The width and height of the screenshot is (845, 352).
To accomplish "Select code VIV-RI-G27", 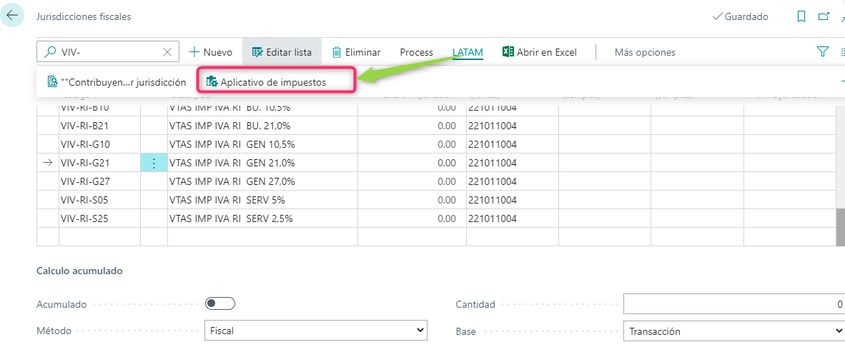I will tap(86, 181).
